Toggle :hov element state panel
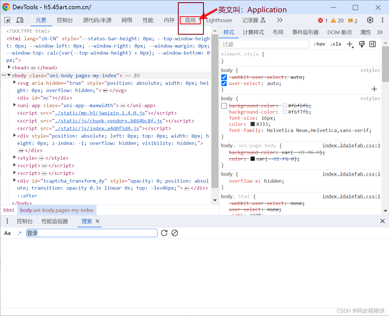Image resolution: width=389 pixels, height=316 pixels. 319,44
